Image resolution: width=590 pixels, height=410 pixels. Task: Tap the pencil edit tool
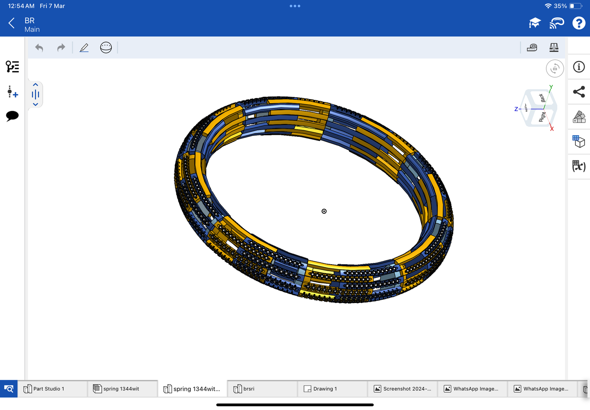point(84,48)
